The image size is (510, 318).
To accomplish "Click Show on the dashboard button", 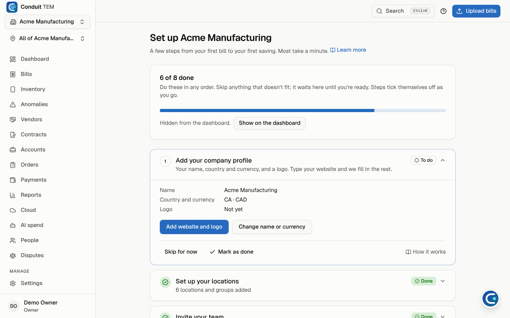I will tap(270, 123).
